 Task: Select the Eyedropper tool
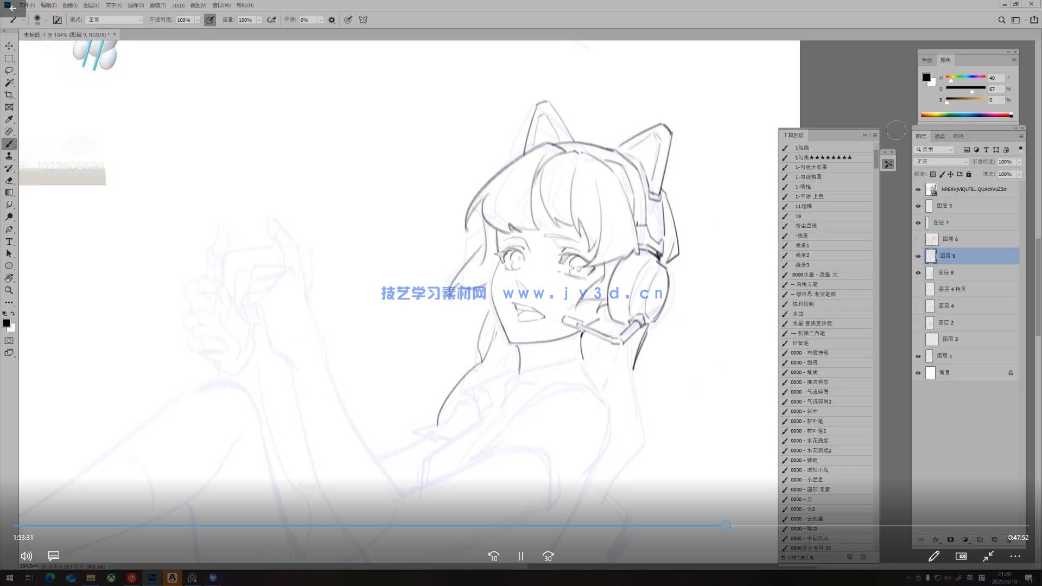point(9,119)
